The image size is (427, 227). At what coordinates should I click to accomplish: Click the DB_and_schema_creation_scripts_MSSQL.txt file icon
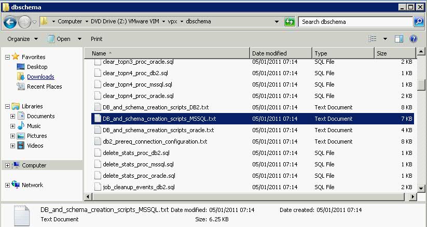(x=98, y=119)
